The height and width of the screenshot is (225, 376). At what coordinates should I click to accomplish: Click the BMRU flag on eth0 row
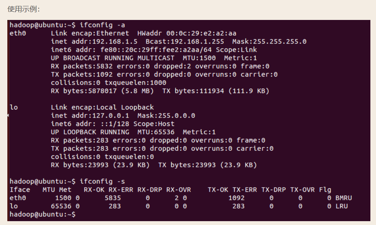[343, 198]
